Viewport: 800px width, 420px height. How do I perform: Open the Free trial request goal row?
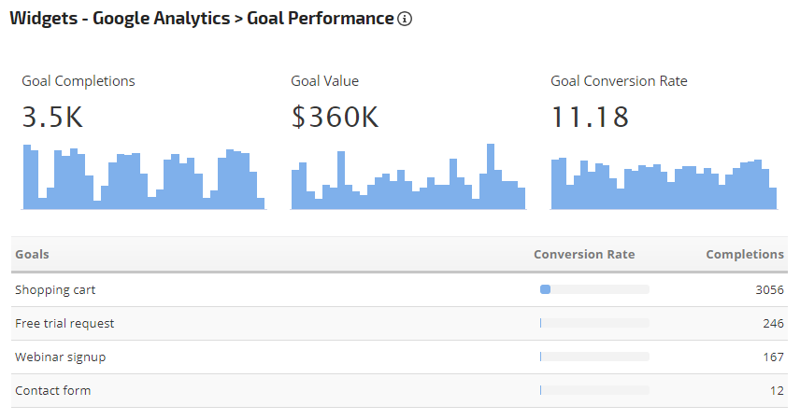[x=64, y=324]
